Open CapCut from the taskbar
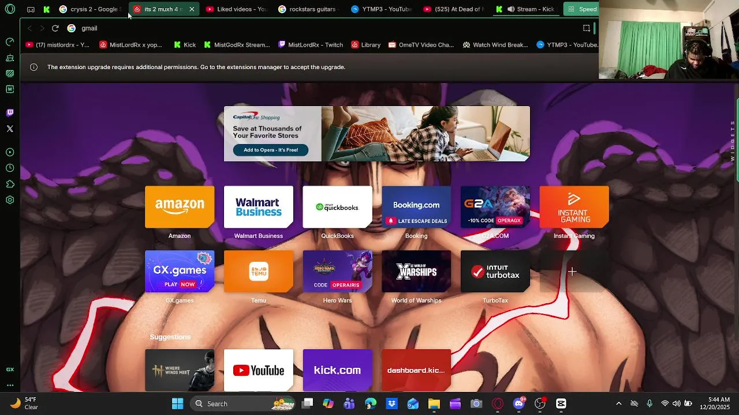The height and width of the screenshot is (415, 739). [x=561, y=403]
